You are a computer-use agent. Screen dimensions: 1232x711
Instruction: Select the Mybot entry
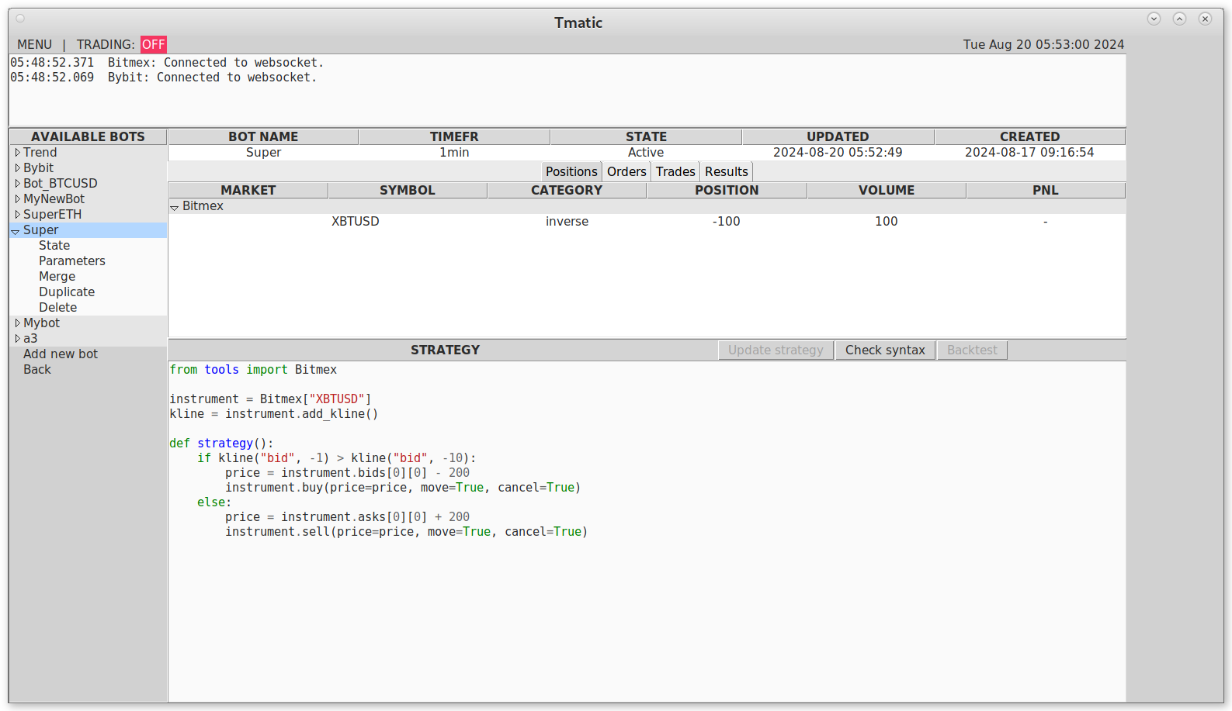coord(41,323)
